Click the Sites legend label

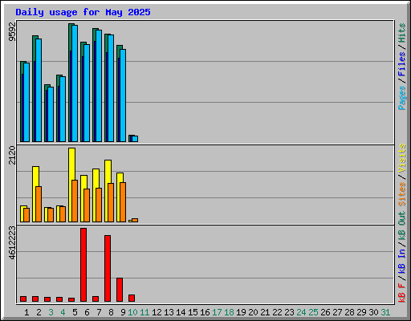[401, 194]
